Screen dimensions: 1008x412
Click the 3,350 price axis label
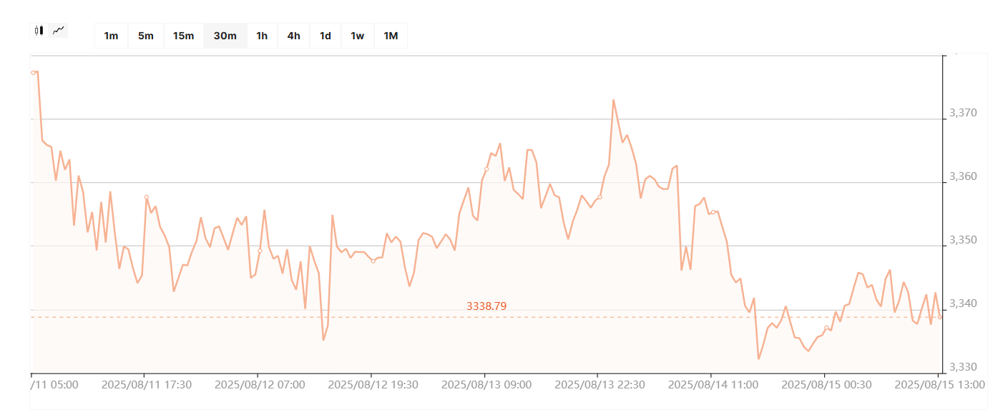click(x=962, y=241)
